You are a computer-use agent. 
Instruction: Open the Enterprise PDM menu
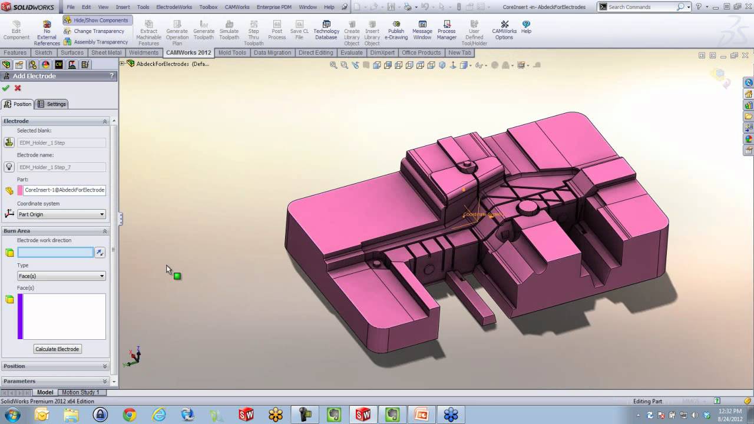coord(274,7)
